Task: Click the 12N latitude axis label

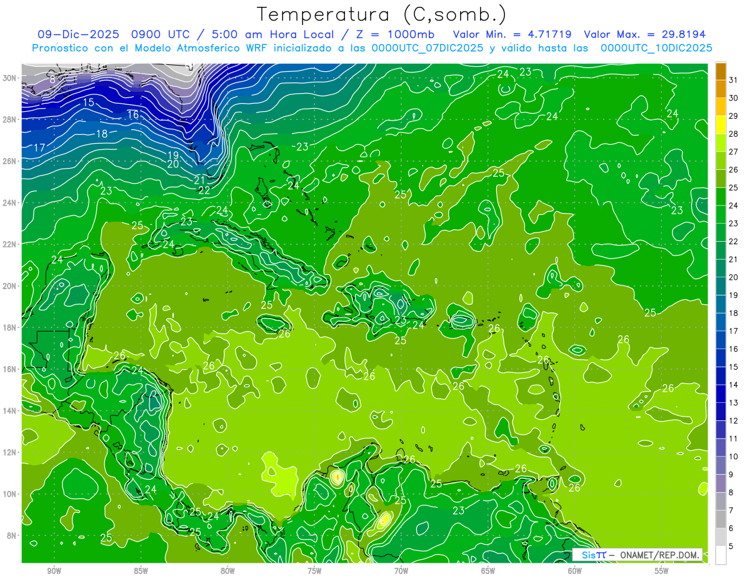Action: click(x=10, y=452)
